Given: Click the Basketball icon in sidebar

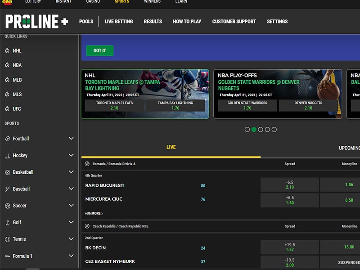Looking at the screenshot, I should coord(7,172).
